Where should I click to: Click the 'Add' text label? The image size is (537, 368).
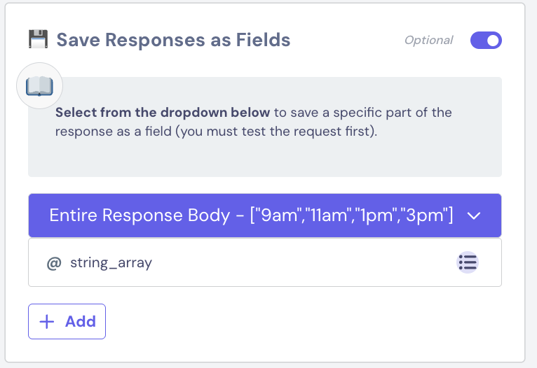[81, 322]
